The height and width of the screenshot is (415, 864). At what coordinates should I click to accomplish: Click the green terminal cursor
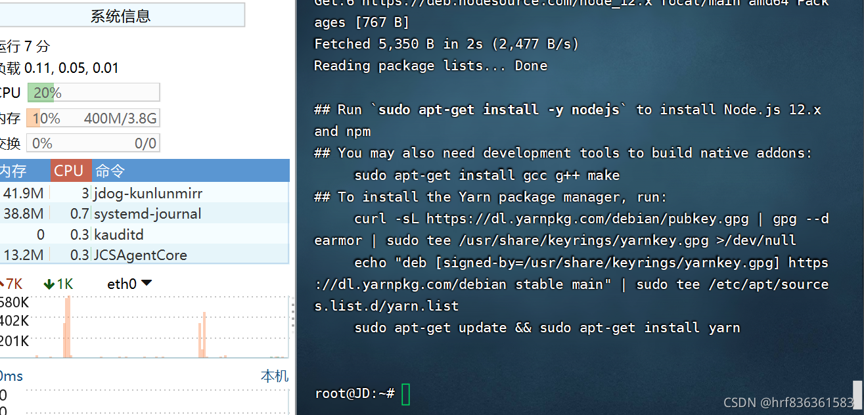tap(405, 395)
